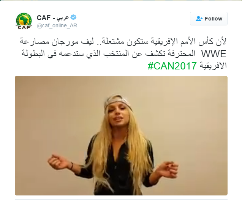
Task: Click the person-plus icon in the Follow button
Action: [199, 19]
